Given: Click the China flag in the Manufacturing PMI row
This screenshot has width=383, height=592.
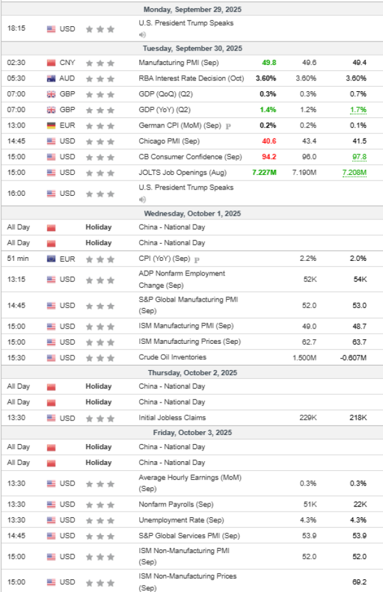Looking at the screenshot, I should pos(52,63).
